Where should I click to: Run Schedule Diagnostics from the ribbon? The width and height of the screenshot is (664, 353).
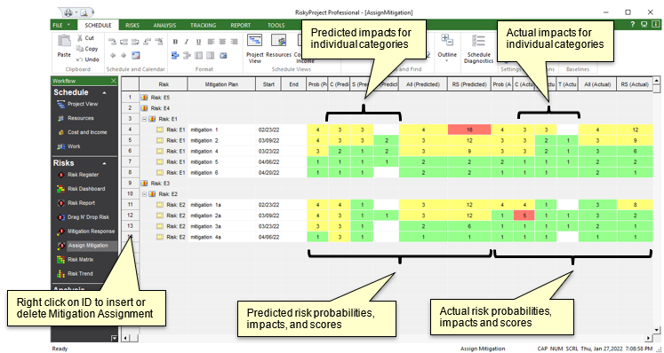click(x=478, y=49)
